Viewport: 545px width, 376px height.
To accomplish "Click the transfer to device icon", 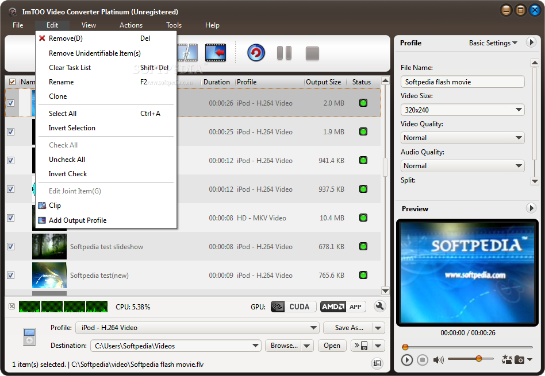I will pyautogui.click(x=362, y=346).
